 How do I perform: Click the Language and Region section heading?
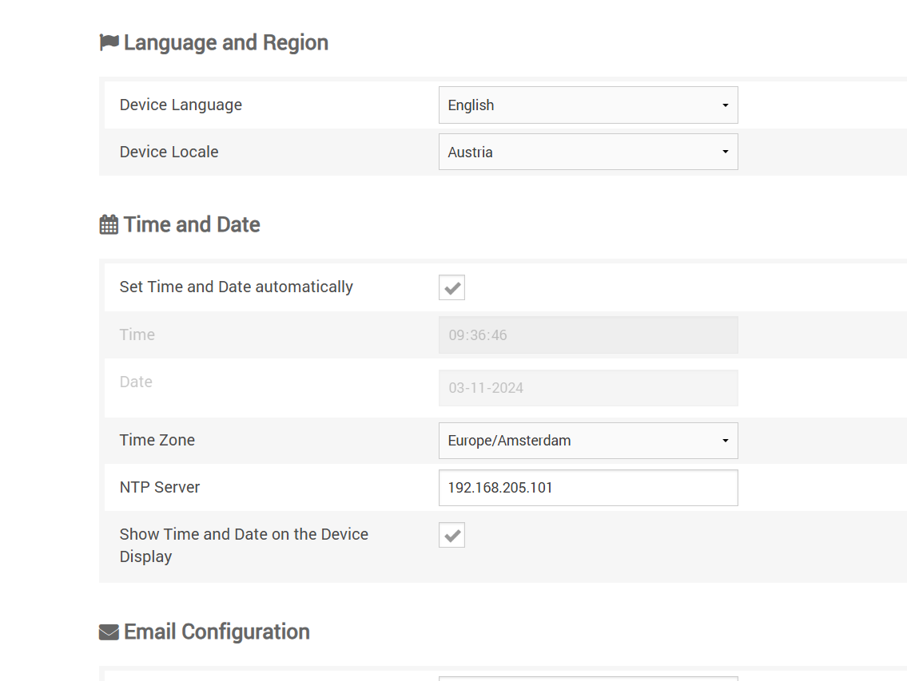tap(225, 42)
